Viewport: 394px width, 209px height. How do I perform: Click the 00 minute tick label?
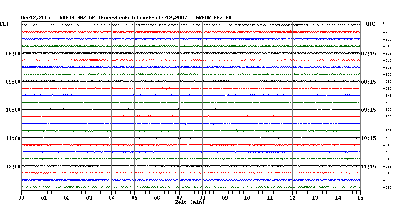pos(21,198)
